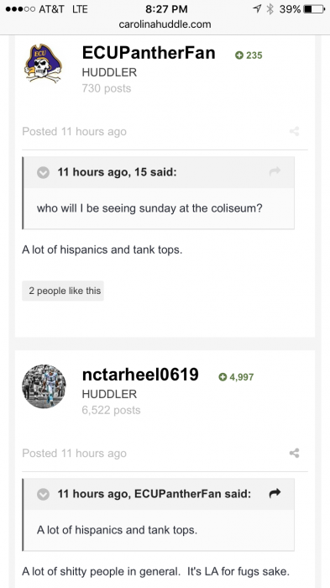Screen dimensions: 330x588
Task: Open the '11 hours ago, 15 said' quote header
Action: 117,172
